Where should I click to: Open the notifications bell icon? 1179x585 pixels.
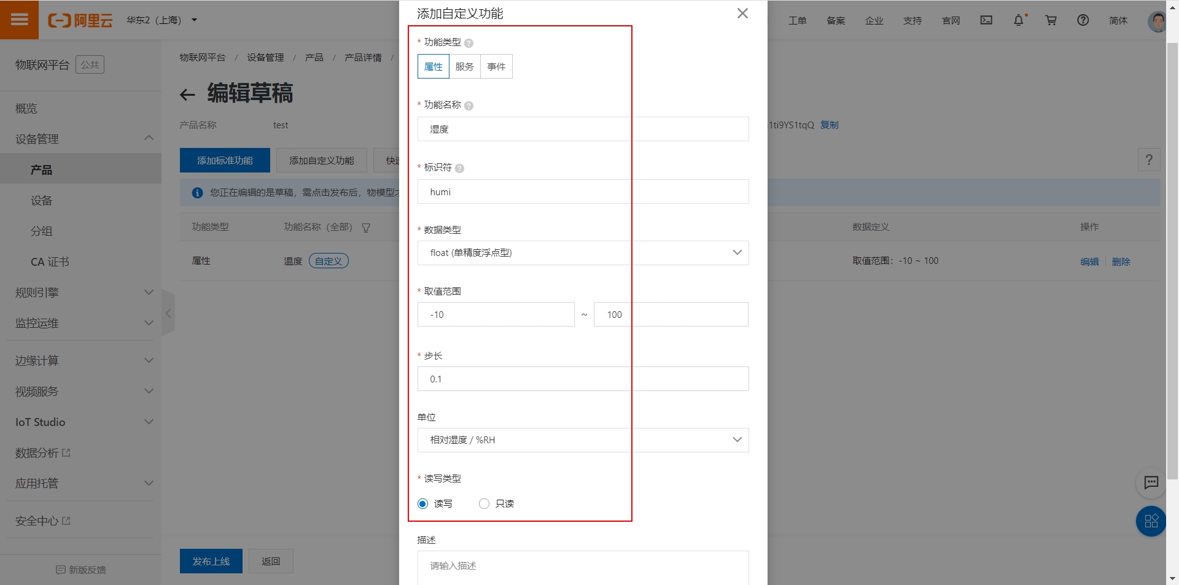(x=1019, y=20)
